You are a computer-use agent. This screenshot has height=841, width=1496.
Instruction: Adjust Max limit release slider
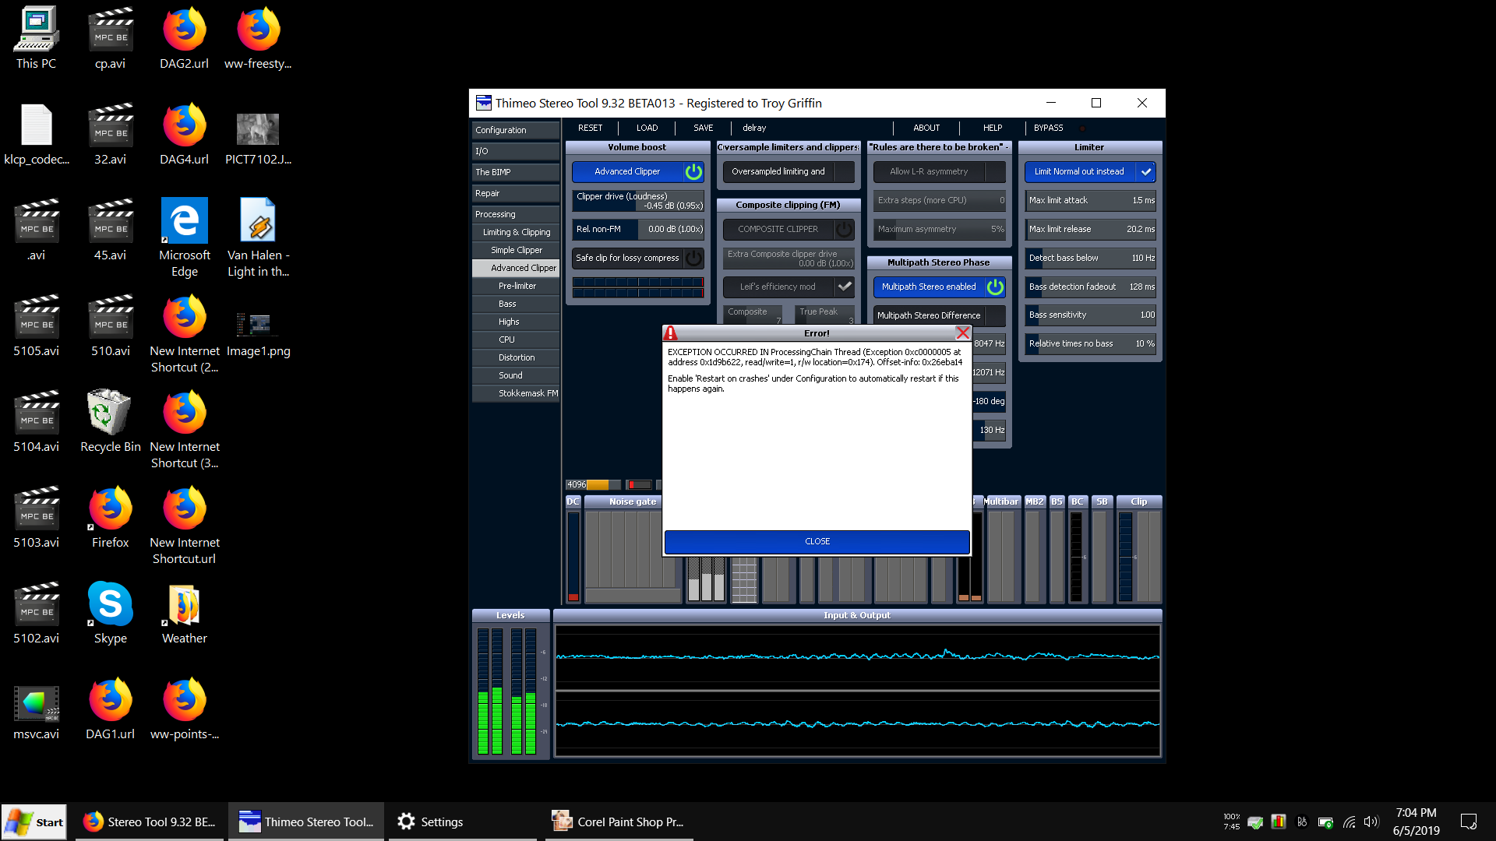point(1091,229)
